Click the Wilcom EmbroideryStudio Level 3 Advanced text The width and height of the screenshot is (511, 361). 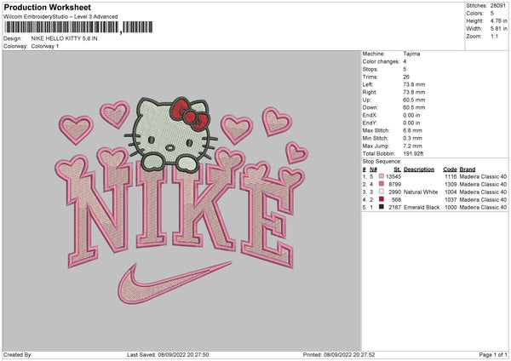tap(60, 17)
